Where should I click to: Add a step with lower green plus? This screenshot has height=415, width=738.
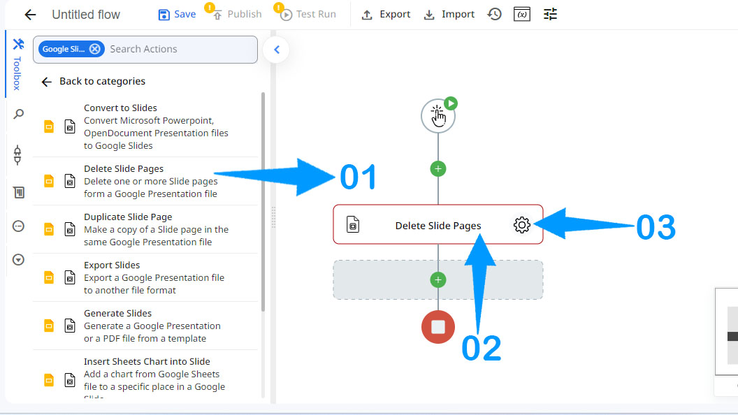pyautogui.click(x=438, y=280)
